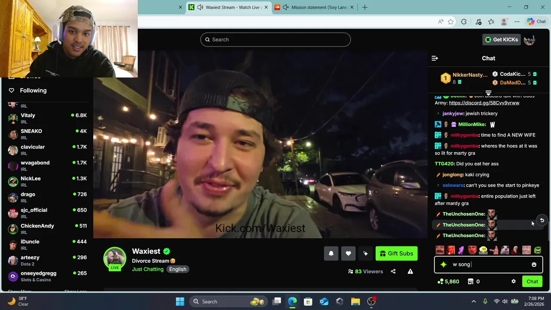Add page to favorites star icon
The height and width of the screenshot is (310, 551).
tap(451, 22)
